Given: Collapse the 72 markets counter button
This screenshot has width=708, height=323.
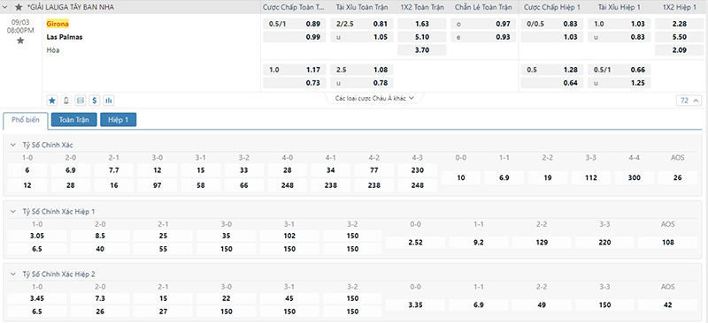Looking at the screenshot, I should tap(689, 101).
